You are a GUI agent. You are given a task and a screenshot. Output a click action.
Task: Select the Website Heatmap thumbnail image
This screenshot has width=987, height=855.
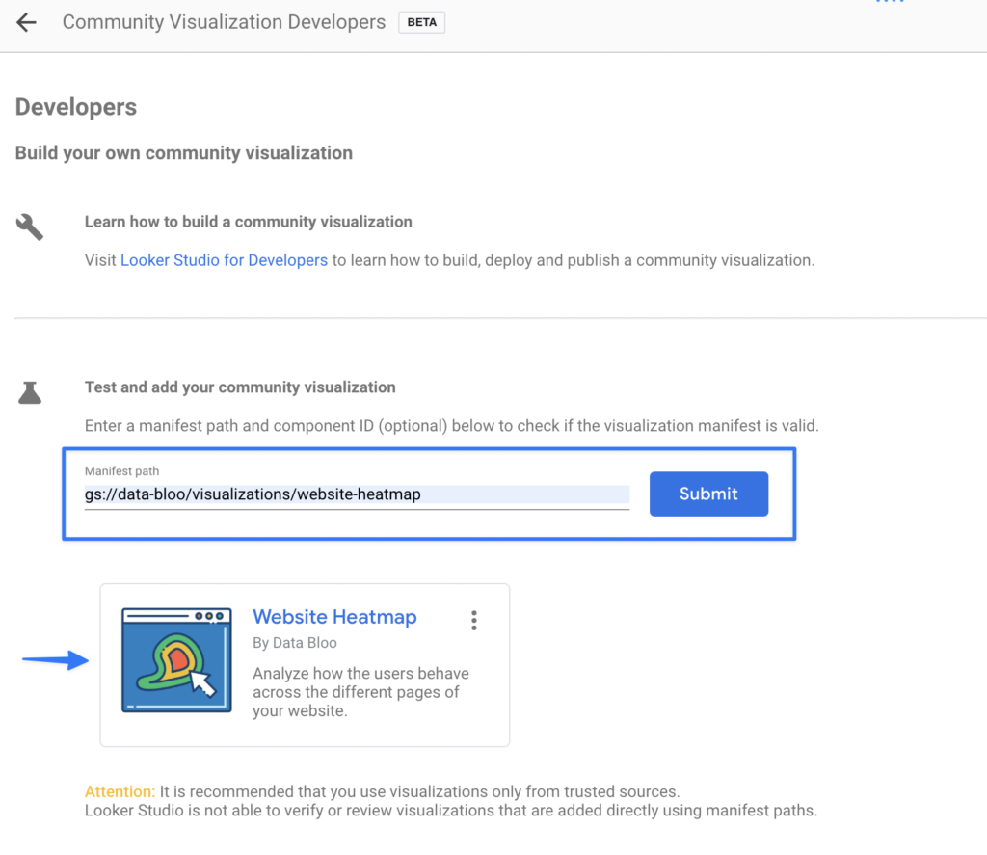coord(177,660)
